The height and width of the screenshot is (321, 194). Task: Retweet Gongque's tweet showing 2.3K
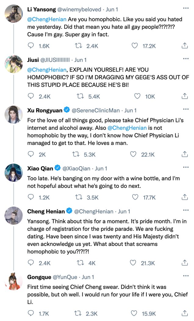(x=78, y=313)
